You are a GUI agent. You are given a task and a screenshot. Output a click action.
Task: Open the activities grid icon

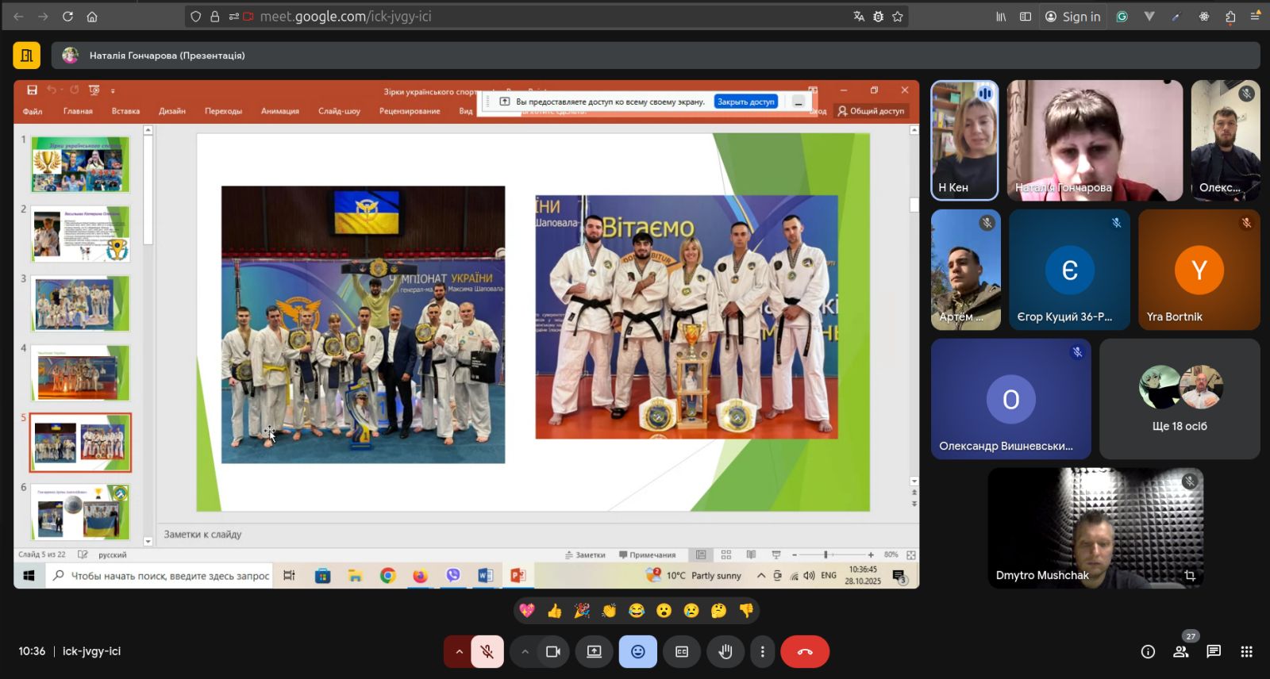pos(1246,651)
